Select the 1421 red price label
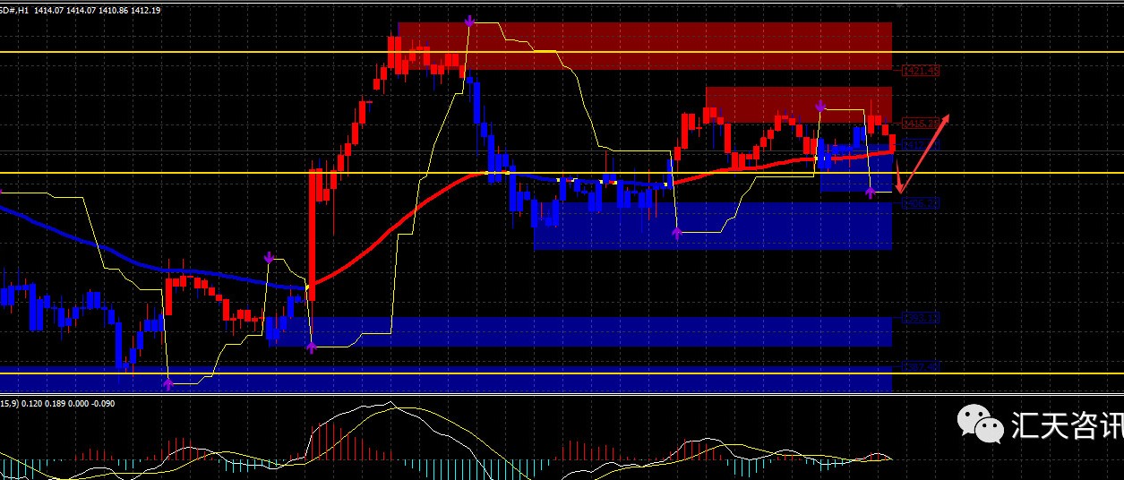 pos(921,70)
